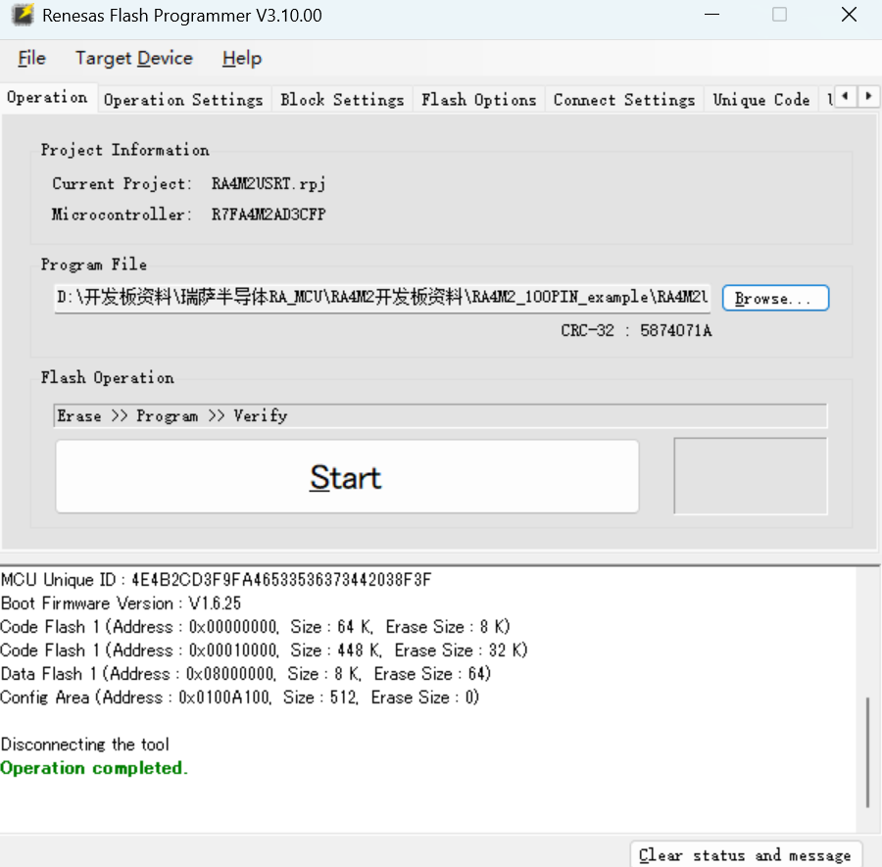Click the Renesas Flash Programmer app icon
This screenshot has width=882, height=867.
24,15
